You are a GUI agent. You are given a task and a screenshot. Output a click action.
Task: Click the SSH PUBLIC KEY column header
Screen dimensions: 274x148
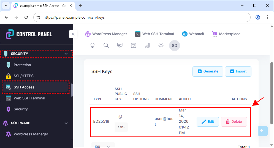[121, 94]
